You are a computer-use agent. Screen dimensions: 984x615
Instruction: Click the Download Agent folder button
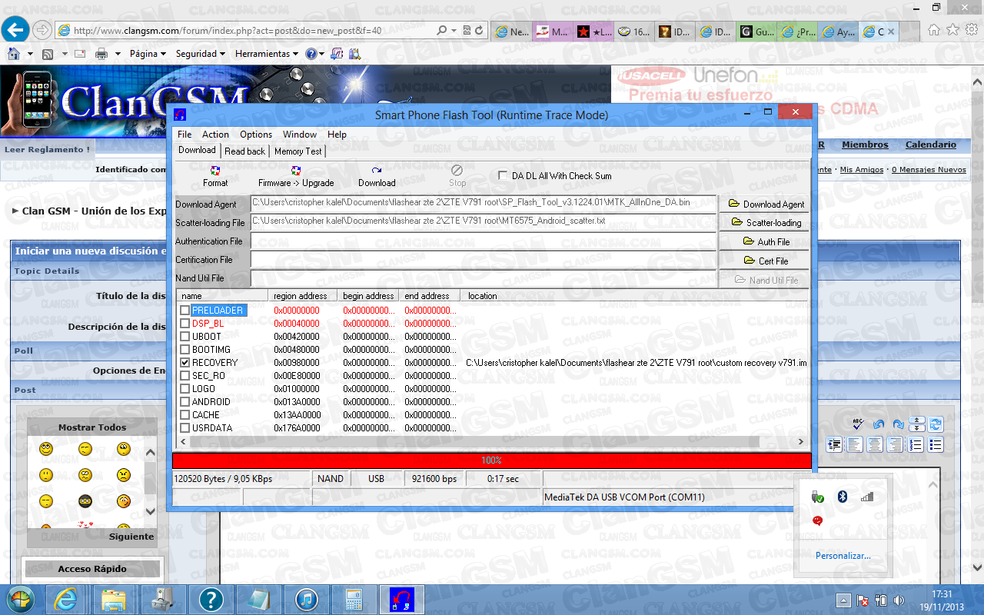[765, 204]
